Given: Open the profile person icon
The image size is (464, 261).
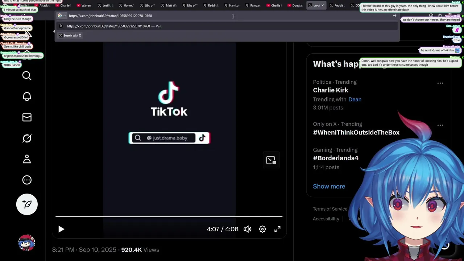Looking at the screenshot, I should point(27,159).
